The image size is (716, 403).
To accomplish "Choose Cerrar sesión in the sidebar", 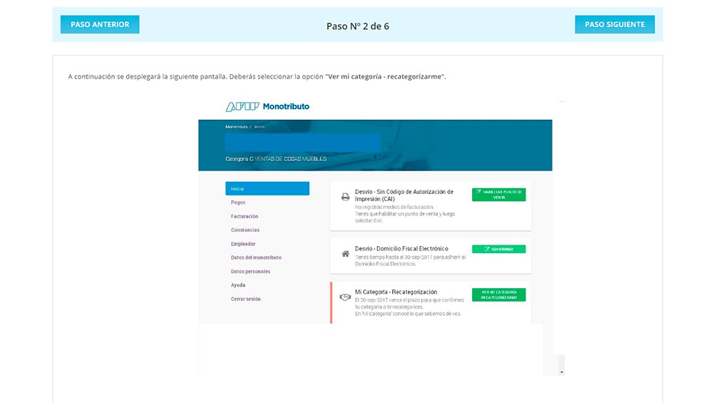I will tap(245, 299).
